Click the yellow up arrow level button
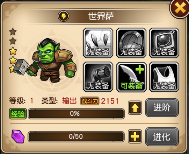 coord(135,107)
